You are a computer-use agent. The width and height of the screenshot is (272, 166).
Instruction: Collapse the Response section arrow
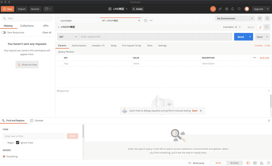click(269, 91)
